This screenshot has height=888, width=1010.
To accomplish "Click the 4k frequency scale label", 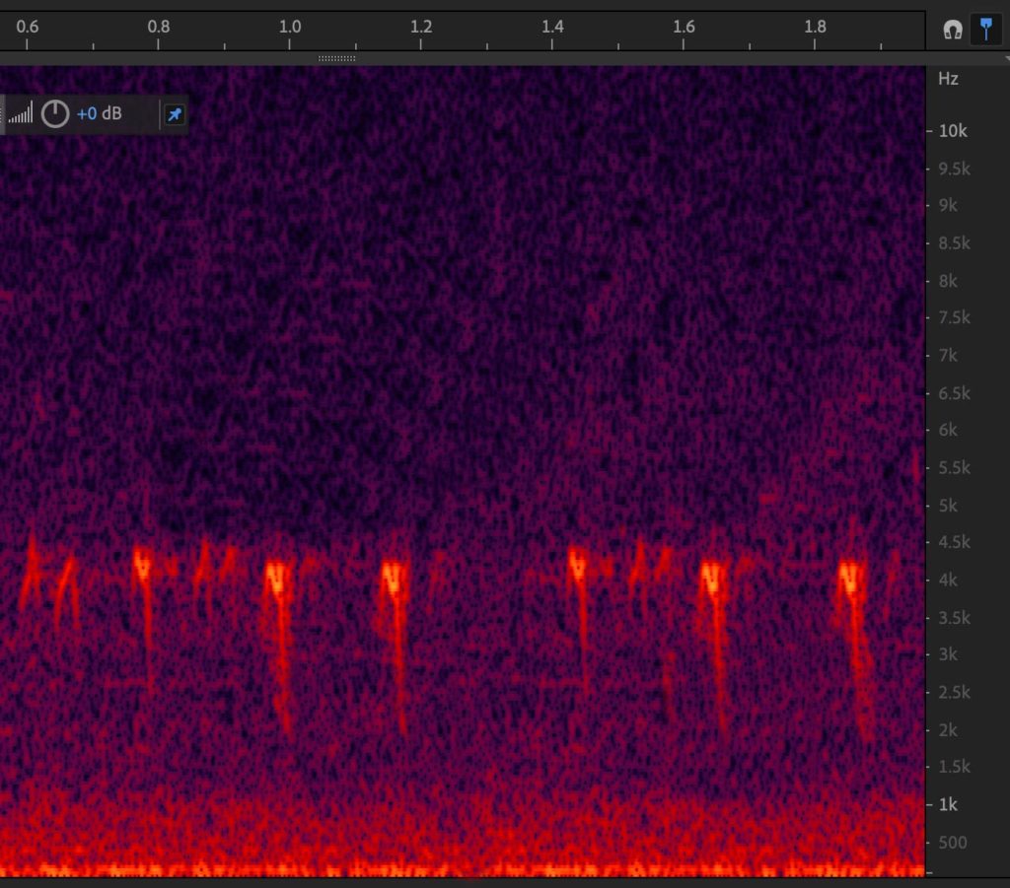I will (948, 581).
